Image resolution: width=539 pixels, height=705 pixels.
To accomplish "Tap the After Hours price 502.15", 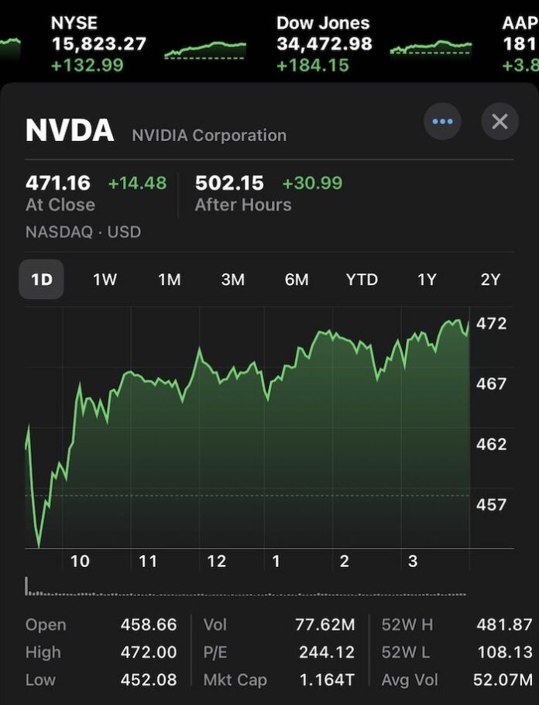I will [229, 184].
